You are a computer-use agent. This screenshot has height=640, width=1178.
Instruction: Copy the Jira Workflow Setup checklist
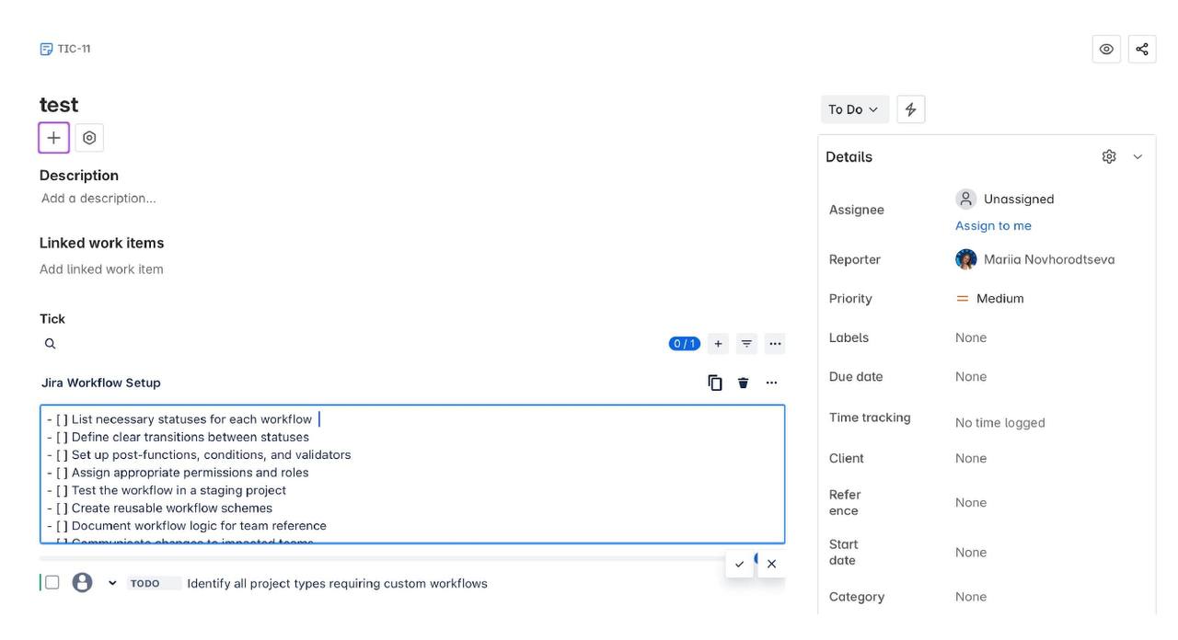715,383
